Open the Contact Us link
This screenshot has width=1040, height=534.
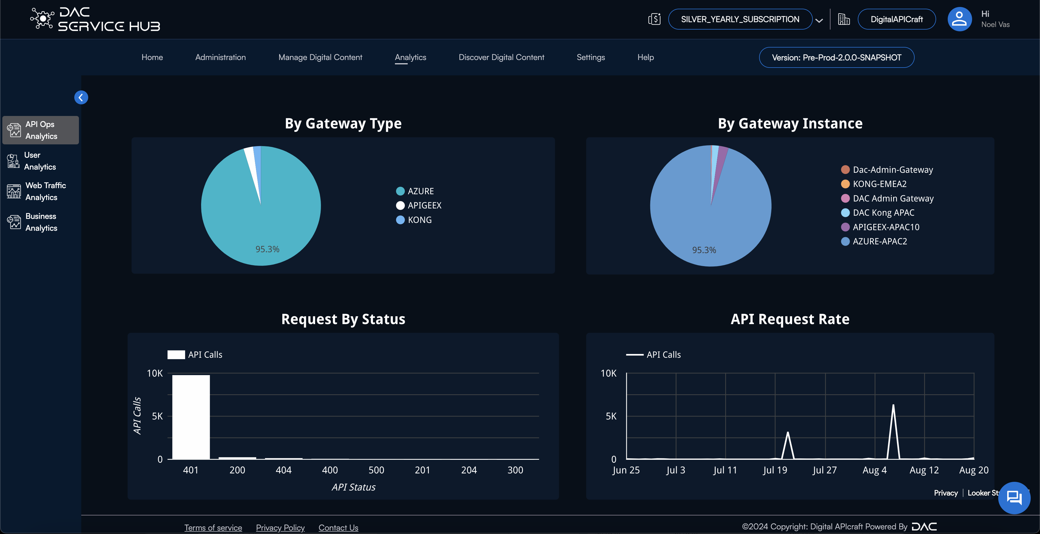pyautogui.click(x=338, y=528)
